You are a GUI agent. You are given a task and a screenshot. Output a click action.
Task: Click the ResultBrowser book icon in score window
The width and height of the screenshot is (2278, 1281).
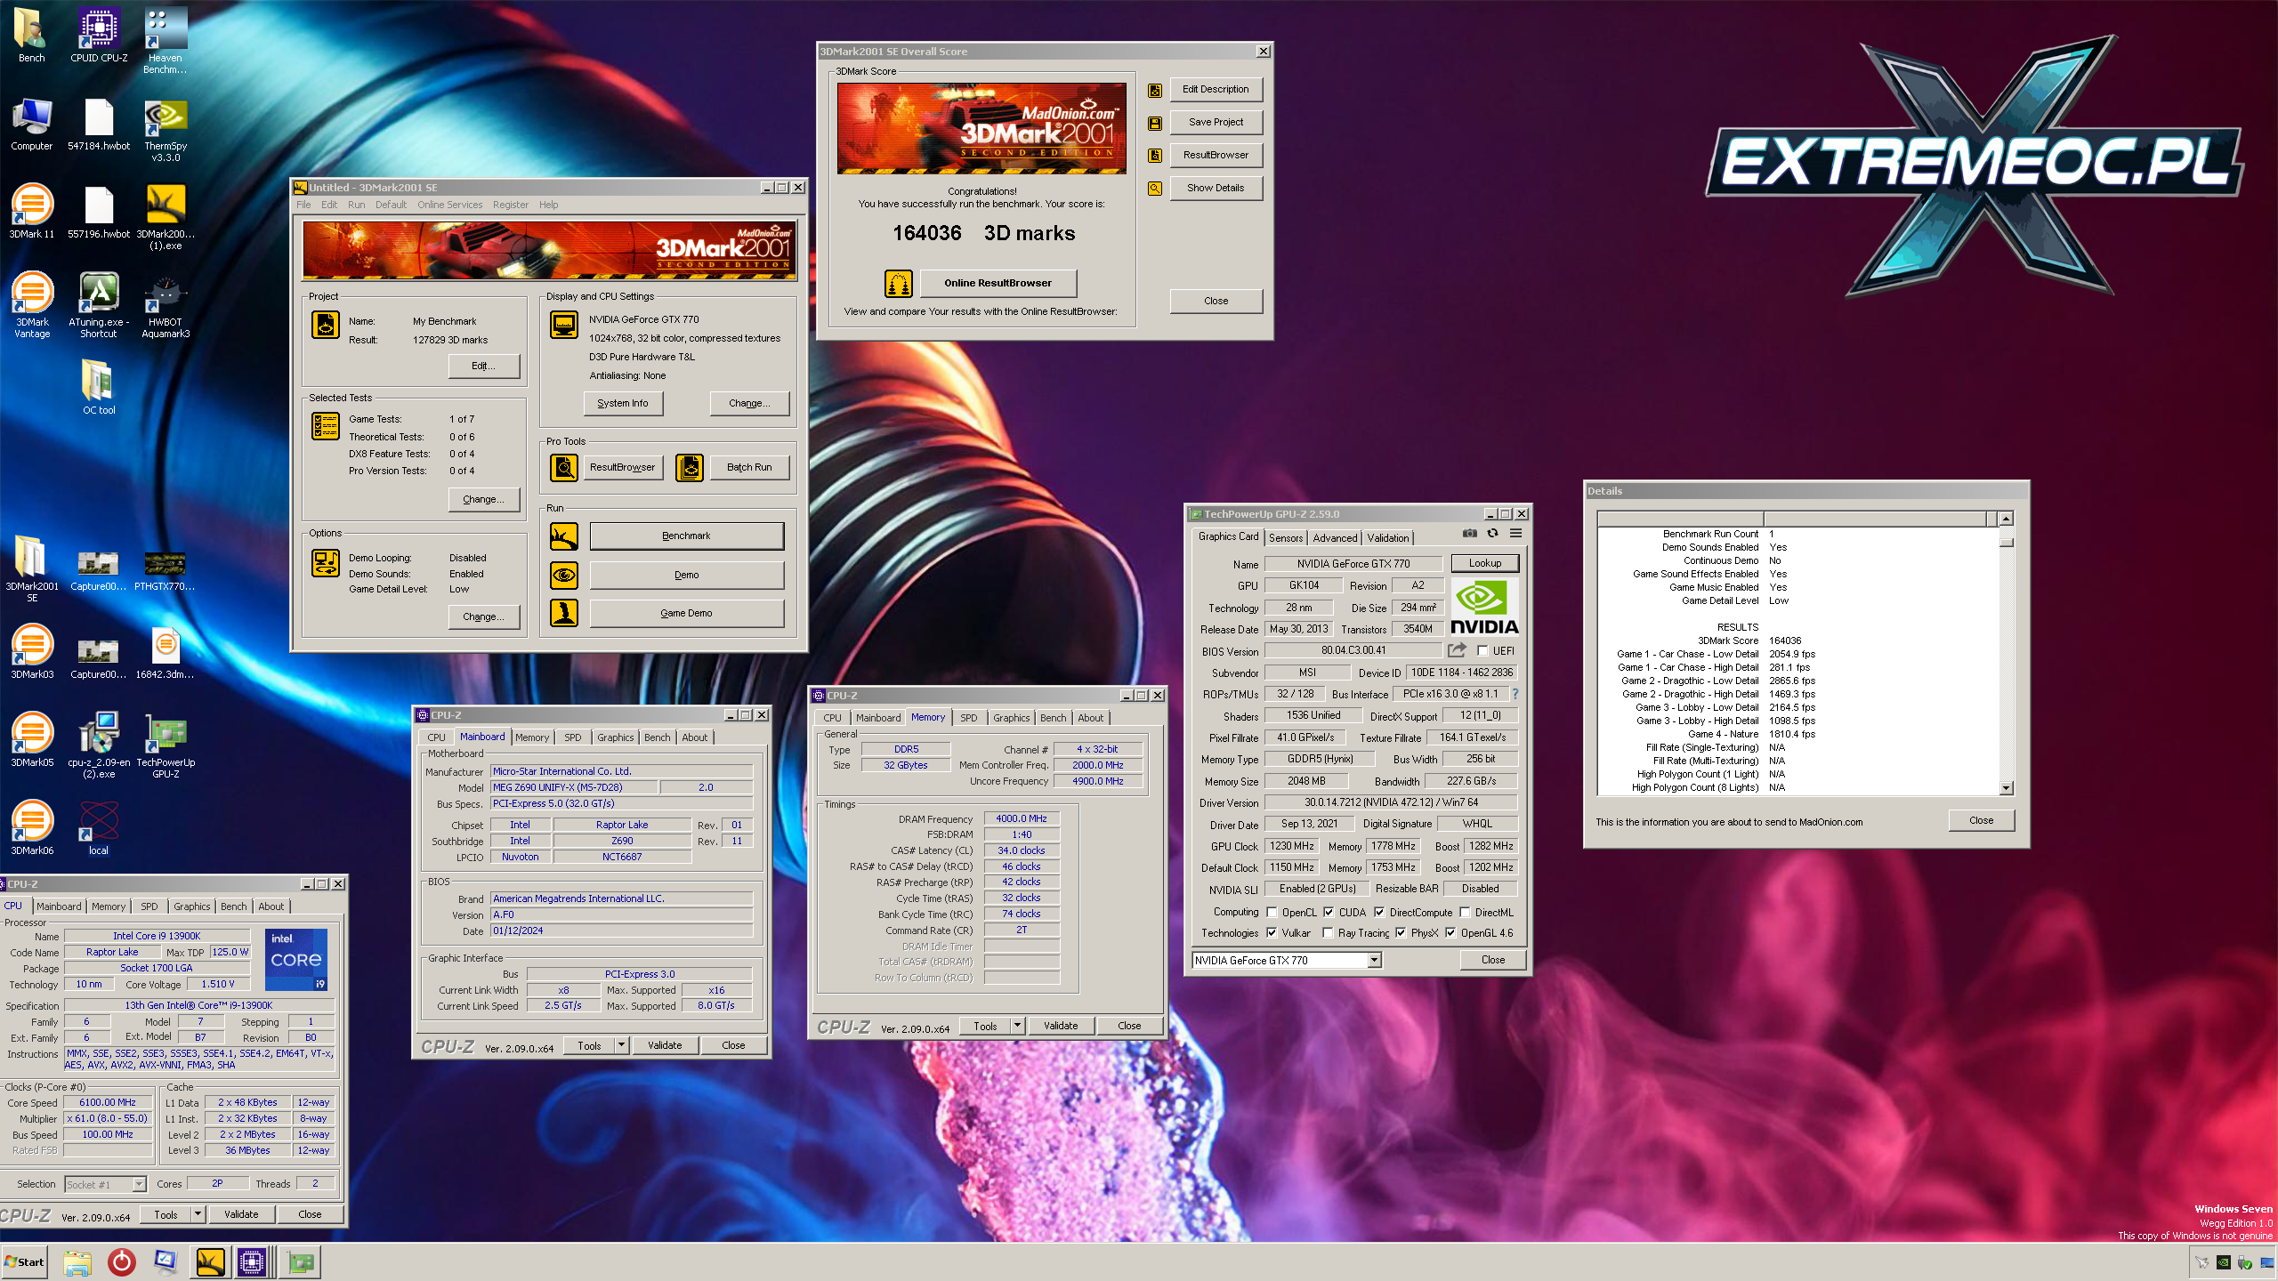(1155, 156)
